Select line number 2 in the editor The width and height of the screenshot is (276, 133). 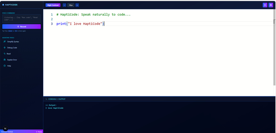pos(52,19)
